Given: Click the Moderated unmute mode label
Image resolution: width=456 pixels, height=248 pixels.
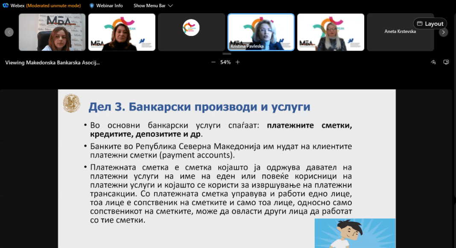Looking at the screenshot, I should [53, 6].
